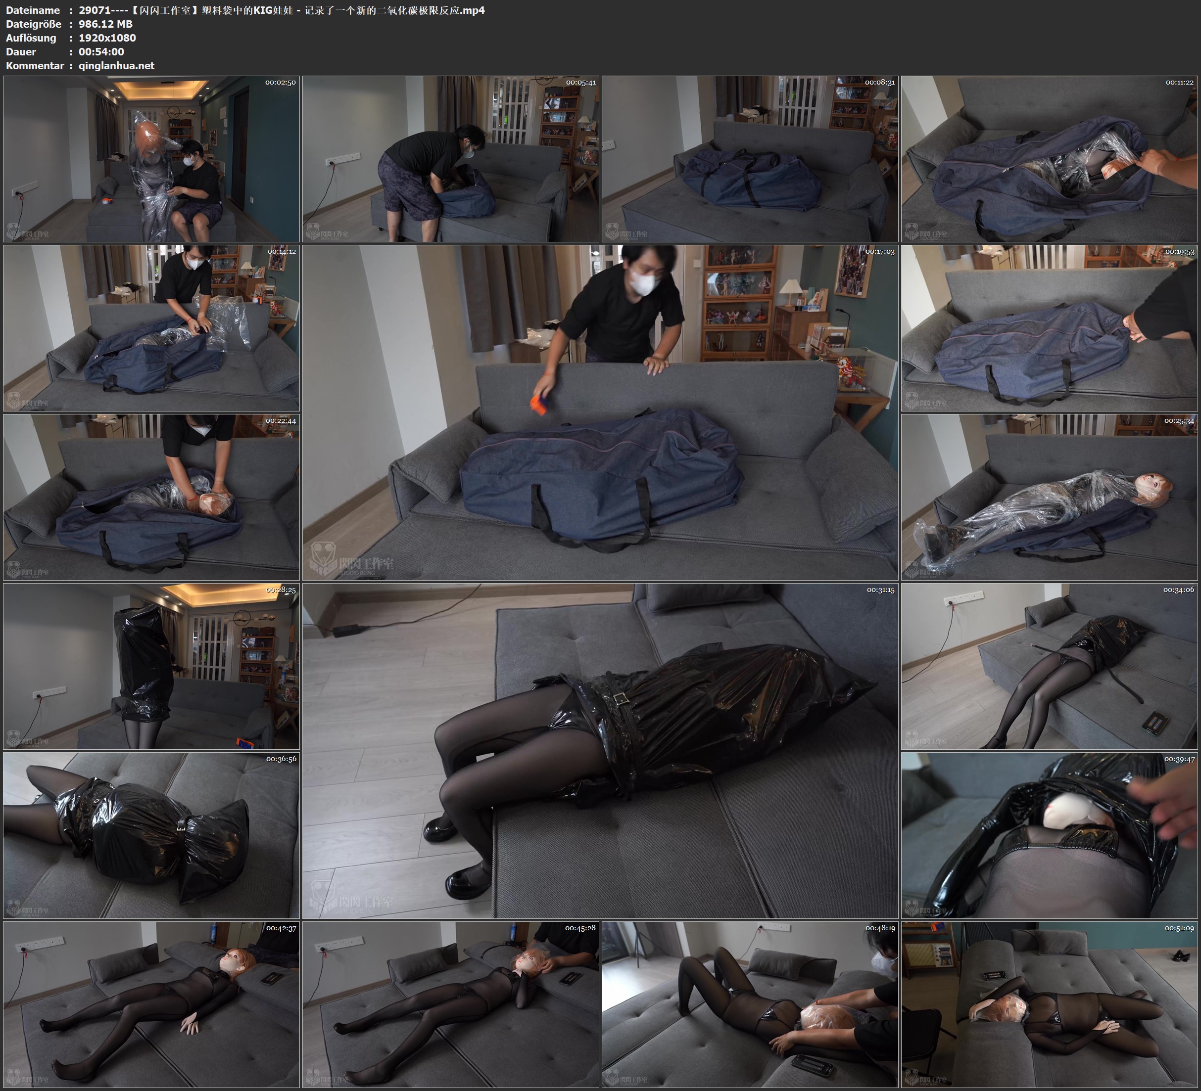Open the large 00:17:03 preview frame
This screenshot has height=1091, width=1201.
click(x=600, y=412)
